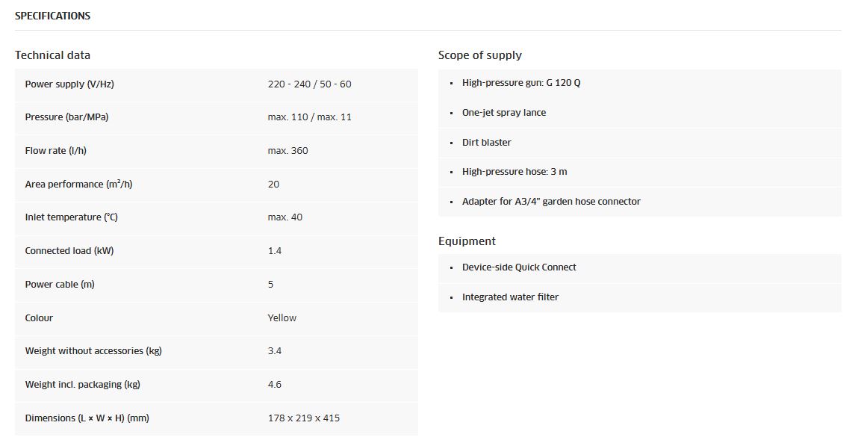Click the Power supply (V/Hz) row label
This screenshot has height=446, width=858.
coord(69,84)
